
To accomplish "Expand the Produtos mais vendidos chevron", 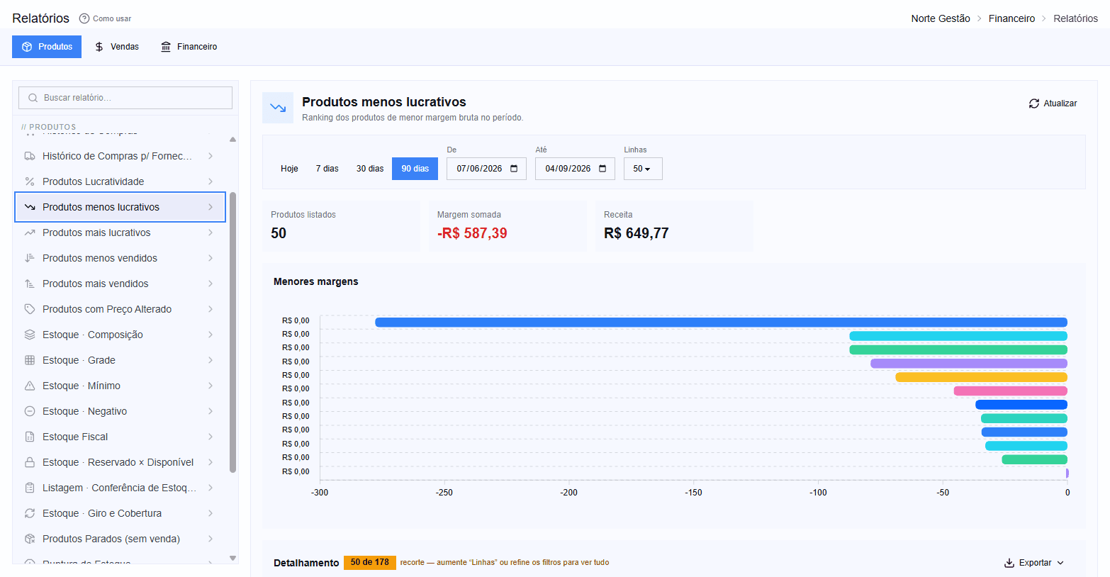I will [x=211, y=284].
